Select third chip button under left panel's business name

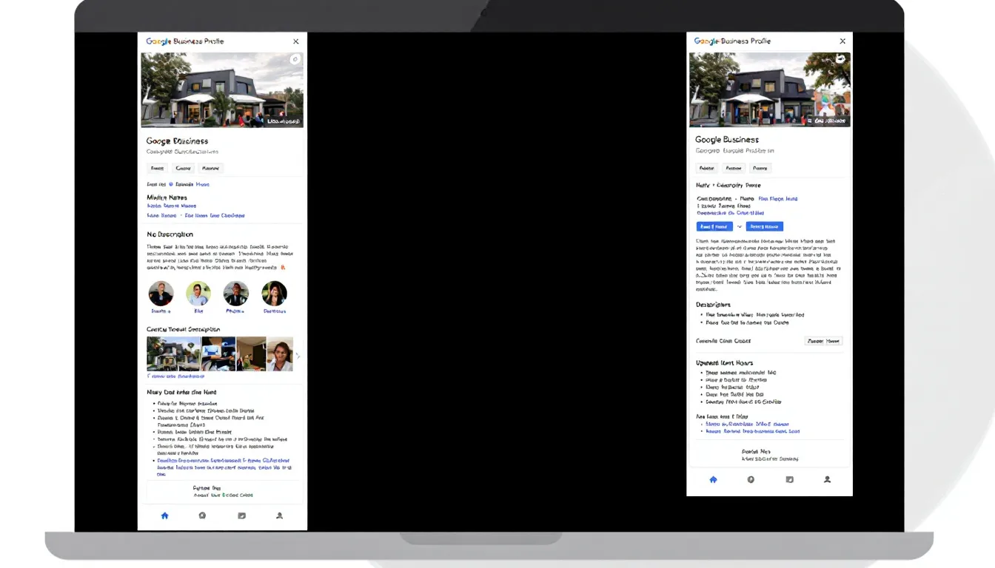[x=211, y=169]
